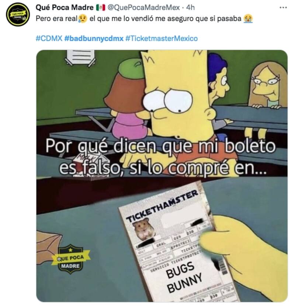295x306 pixels.
Task: Visit the @QuePocaMadreMex handle
Action: [143, 7]
